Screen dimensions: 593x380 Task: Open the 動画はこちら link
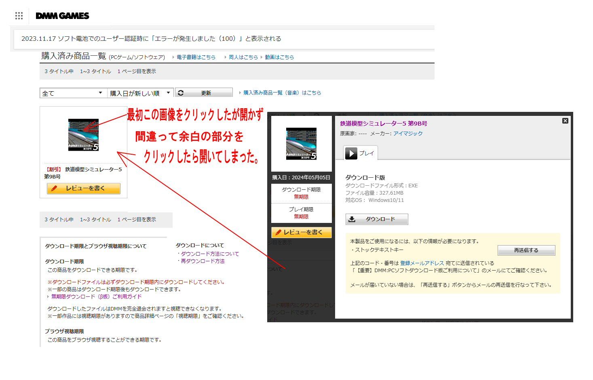(279, 57)
